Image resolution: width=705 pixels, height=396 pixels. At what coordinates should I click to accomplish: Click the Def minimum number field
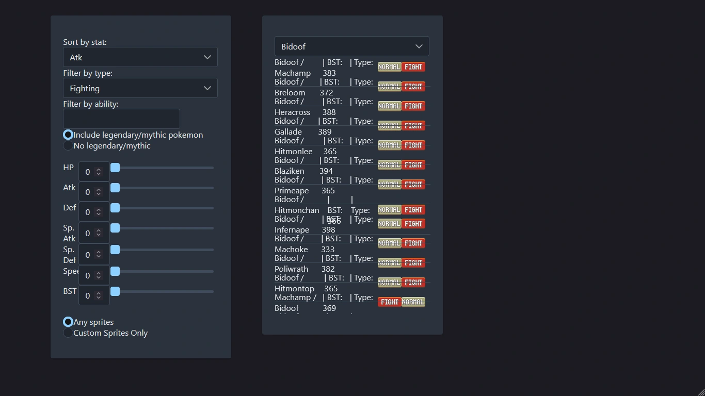point(94,212)
